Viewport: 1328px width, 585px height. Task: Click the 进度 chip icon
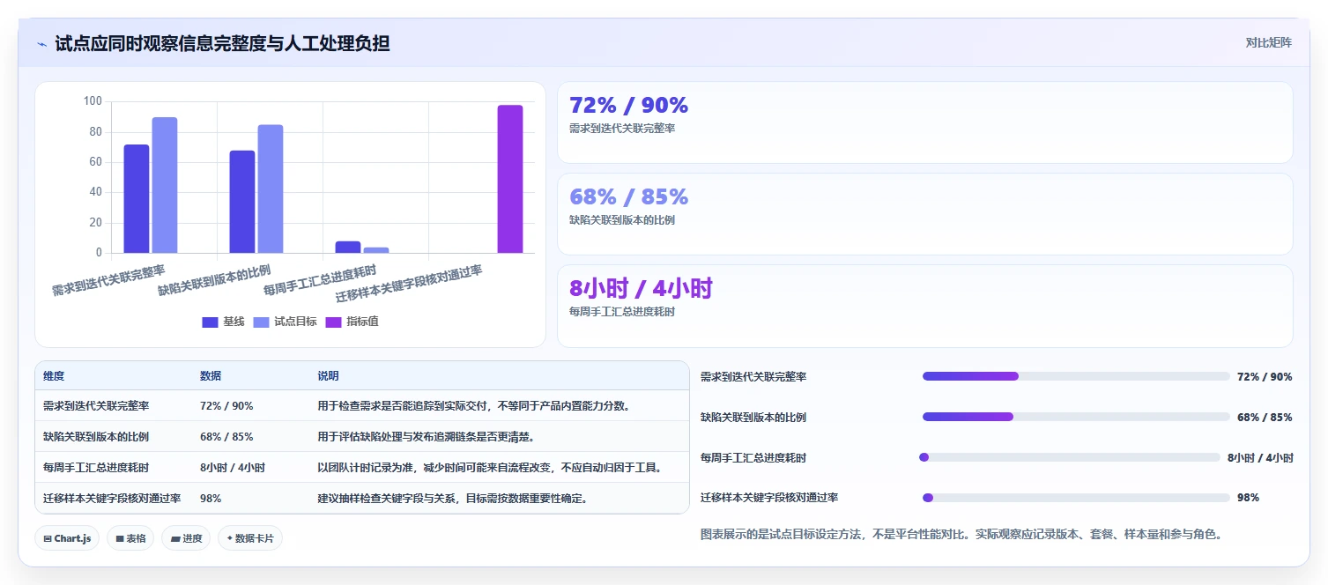175,538
